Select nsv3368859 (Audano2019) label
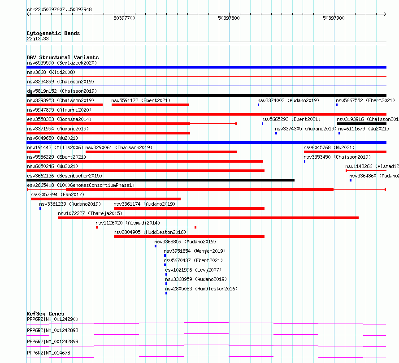The height and width of the screenshot is (363, 399). coord(185,242)
